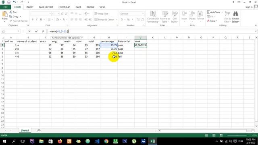
Task: Switch to Page Layout view icon
Action: point(214,135)
